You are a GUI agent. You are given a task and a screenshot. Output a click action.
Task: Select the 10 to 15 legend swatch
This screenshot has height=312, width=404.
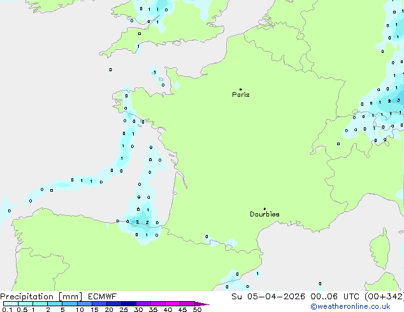84,304
